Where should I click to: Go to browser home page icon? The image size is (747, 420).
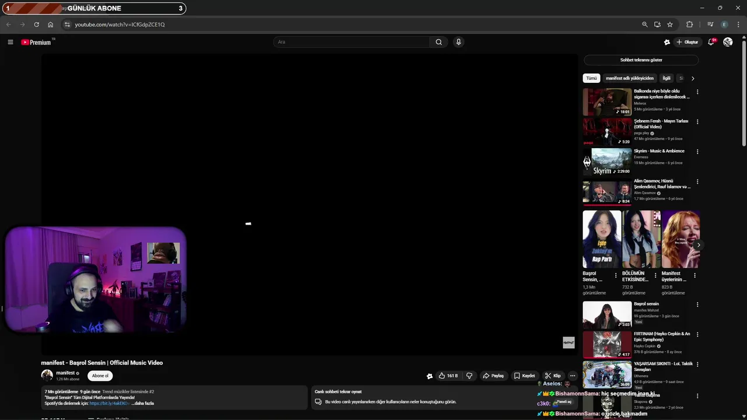51,24
